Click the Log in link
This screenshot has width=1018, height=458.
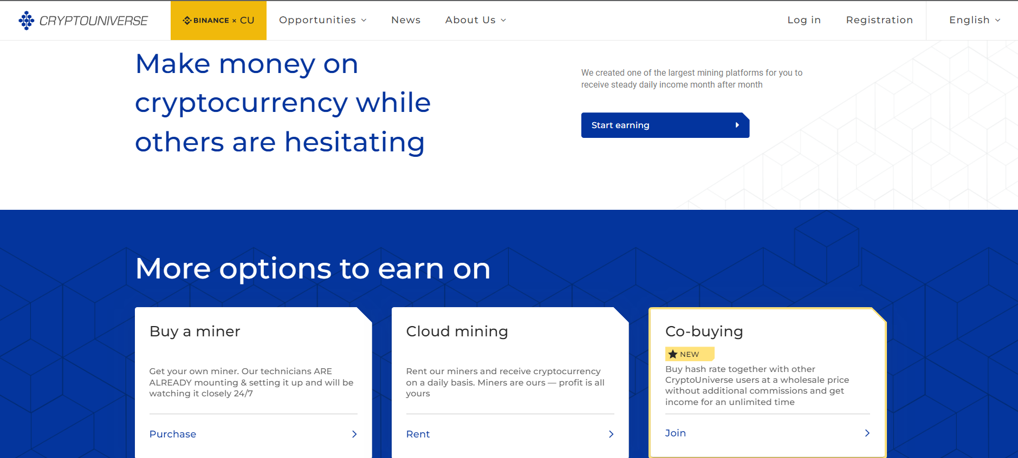click(x=804, y=20)
